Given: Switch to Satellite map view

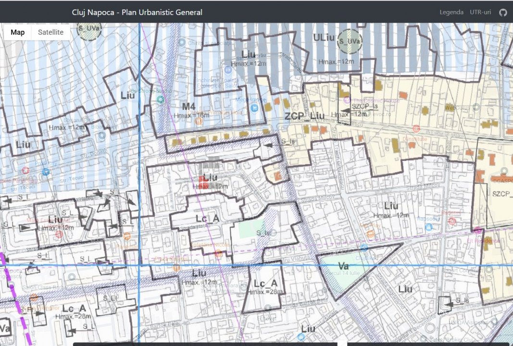Looking at the screenshot, I should 50,32.
